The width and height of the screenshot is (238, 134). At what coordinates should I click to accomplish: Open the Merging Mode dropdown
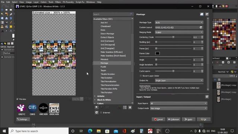point(179,32)
